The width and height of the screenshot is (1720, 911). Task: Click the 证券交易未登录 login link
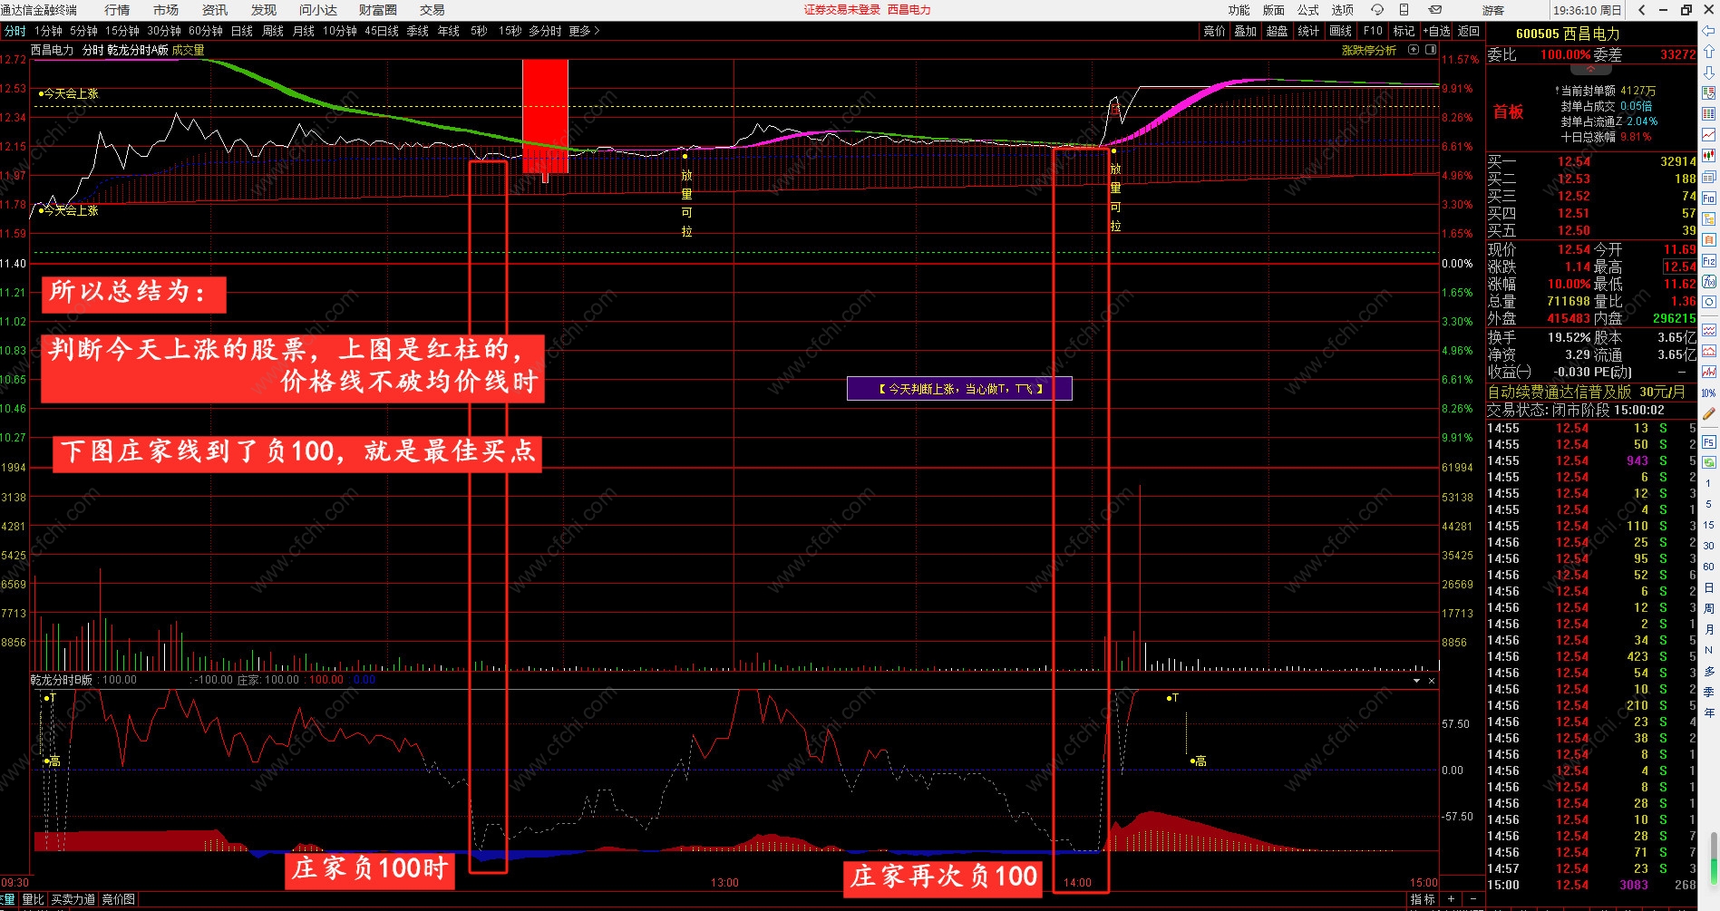pyautogui.click(x=841, y=10)
